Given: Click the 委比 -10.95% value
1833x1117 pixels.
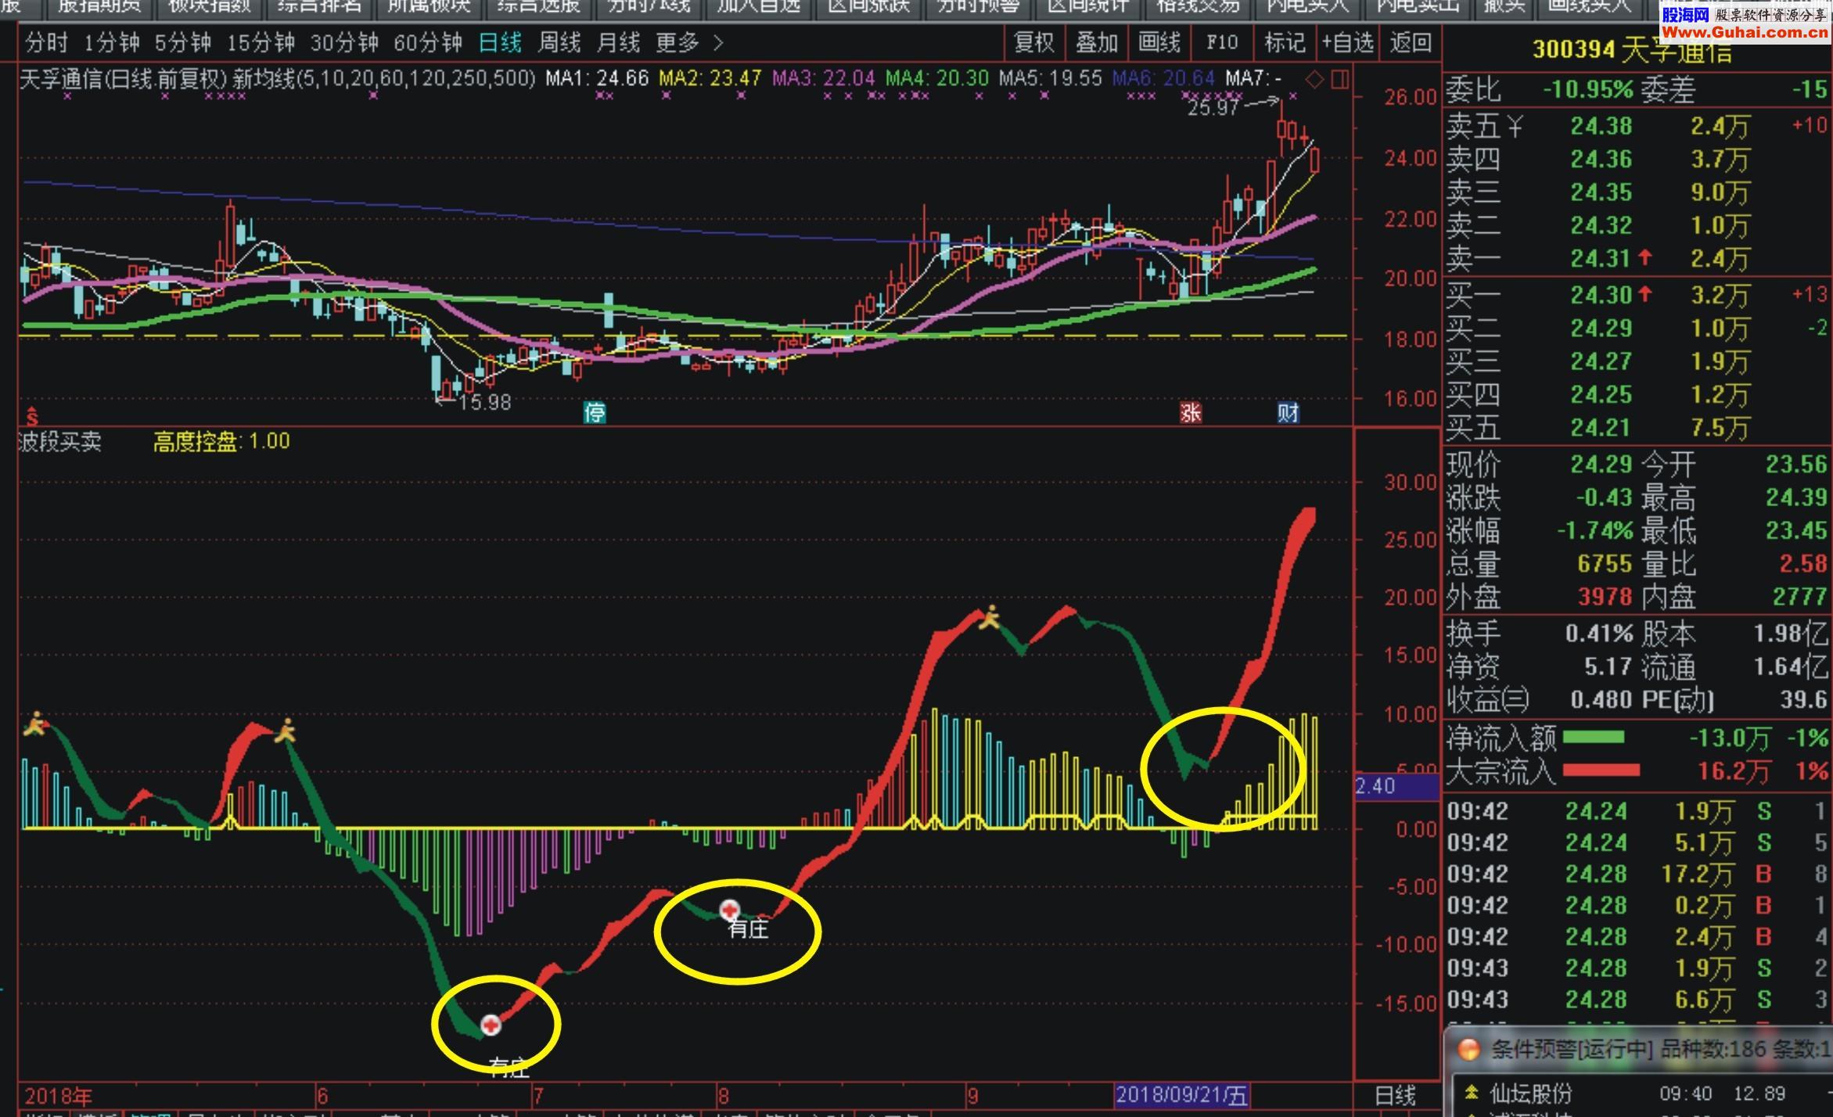Looking at the screenshot, I should pyautogui.click(x=1588, y=91).
